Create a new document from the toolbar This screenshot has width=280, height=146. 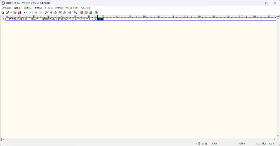(3, 13)
